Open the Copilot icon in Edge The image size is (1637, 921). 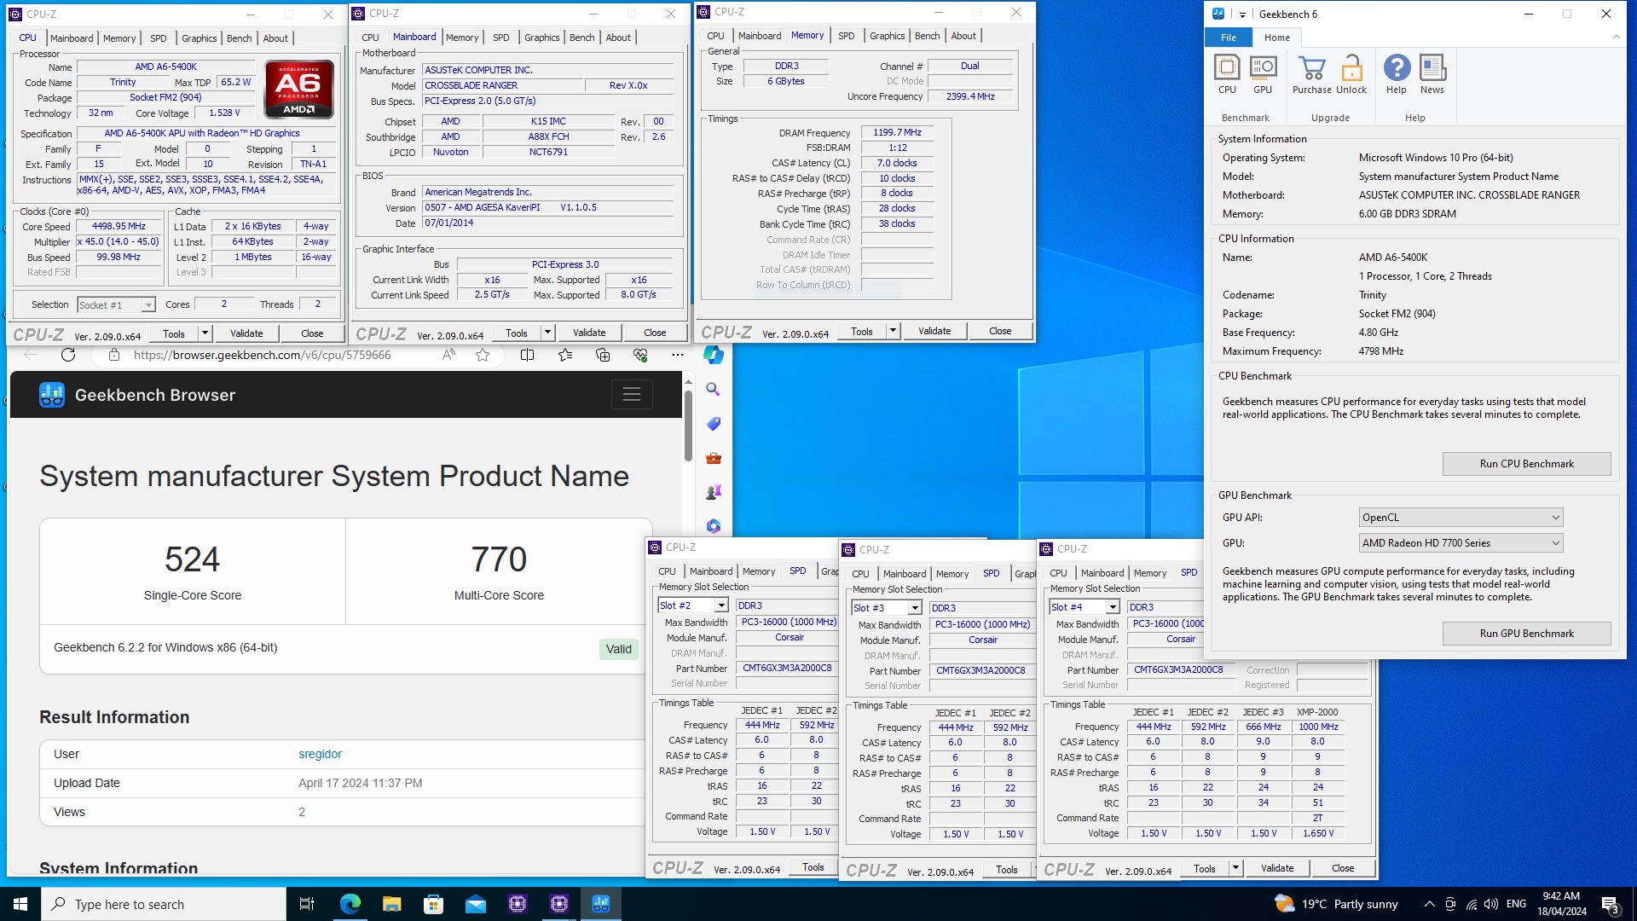coord(714,355)
